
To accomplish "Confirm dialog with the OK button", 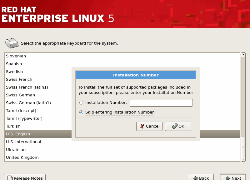I will click(x=178, y=126).
